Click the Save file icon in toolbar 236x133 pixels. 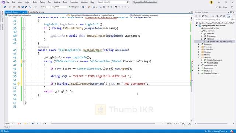(22, 7)
